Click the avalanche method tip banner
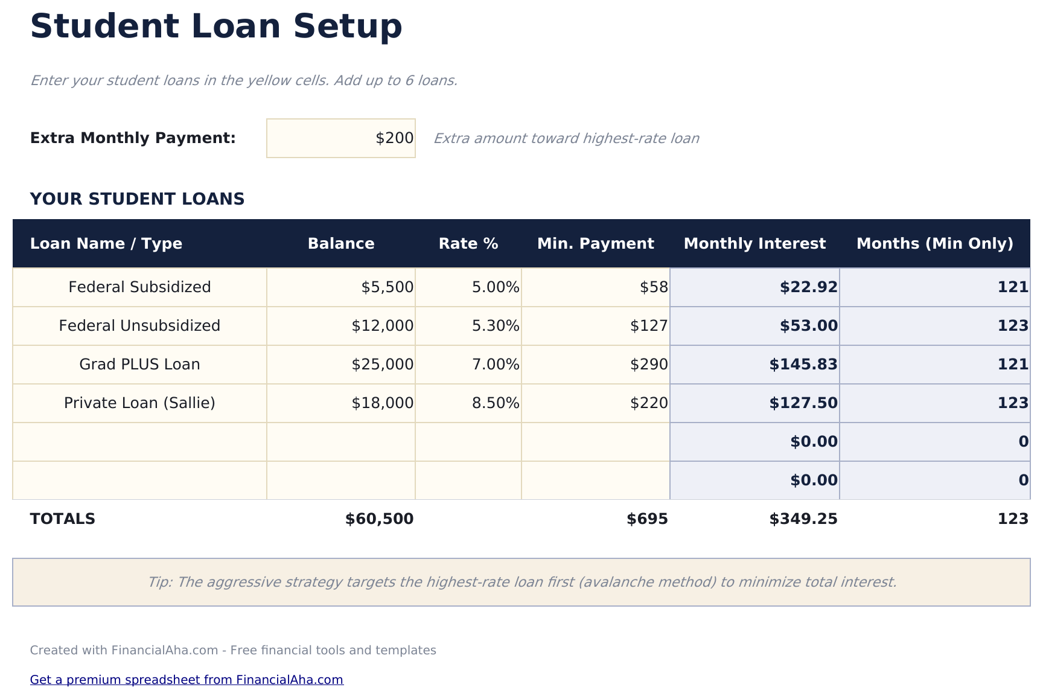 (521, 582)
